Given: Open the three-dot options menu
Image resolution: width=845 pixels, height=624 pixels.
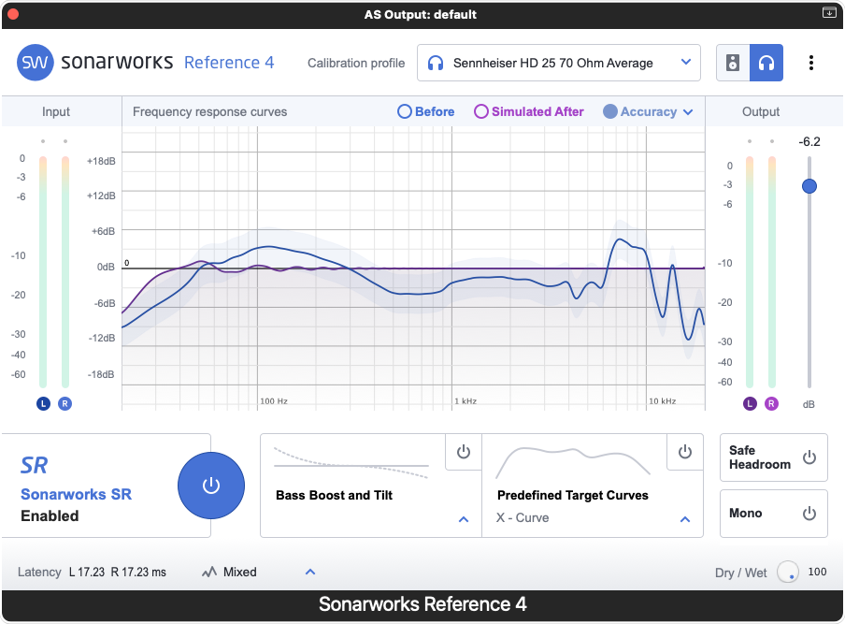Looking at the screenshot, I should click(811, 63).
